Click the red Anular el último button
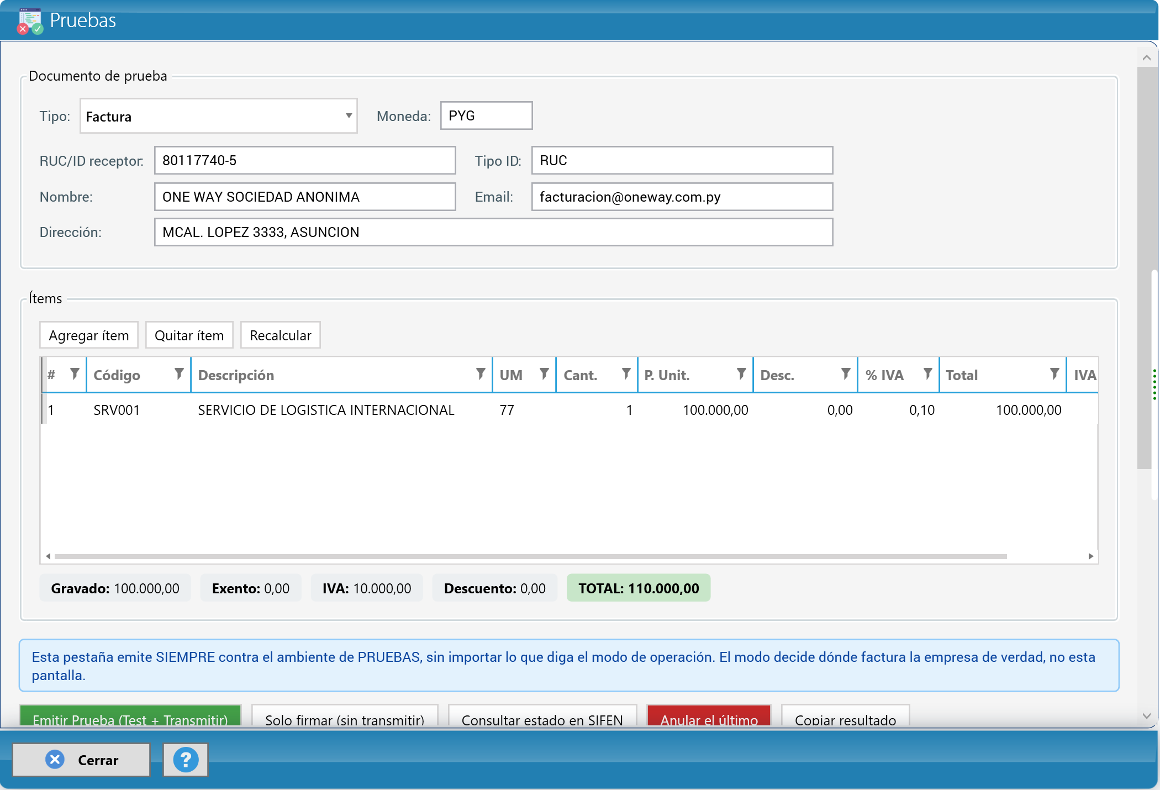This screenshot has height=790, width=1160. [709, 717]
